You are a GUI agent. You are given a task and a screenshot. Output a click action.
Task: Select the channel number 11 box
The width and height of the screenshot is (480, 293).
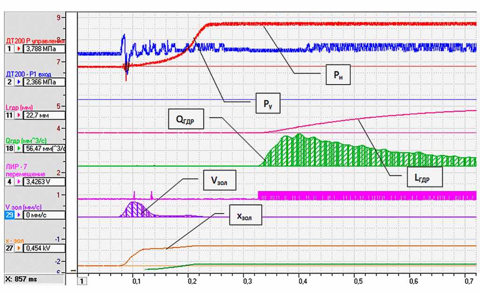9,115
